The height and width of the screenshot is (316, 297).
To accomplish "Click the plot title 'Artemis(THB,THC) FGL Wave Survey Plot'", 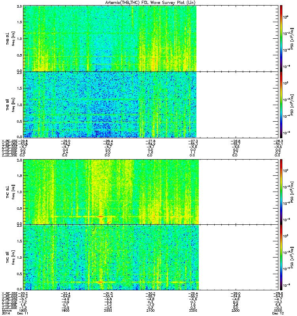I will coord(150,3).
